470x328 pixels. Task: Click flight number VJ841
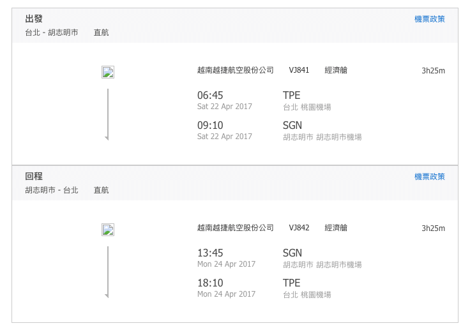(299, 70)
